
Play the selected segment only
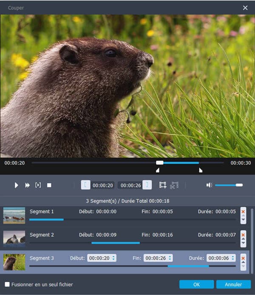tap(38, 185)
